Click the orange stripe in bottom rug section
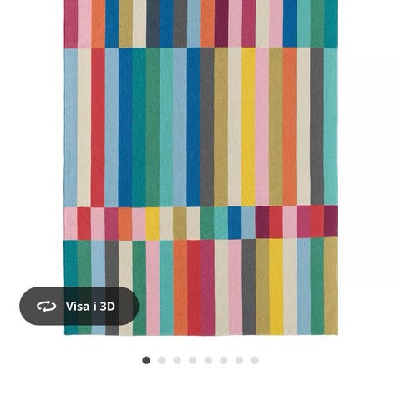The image size is (401, 401). 180,287
